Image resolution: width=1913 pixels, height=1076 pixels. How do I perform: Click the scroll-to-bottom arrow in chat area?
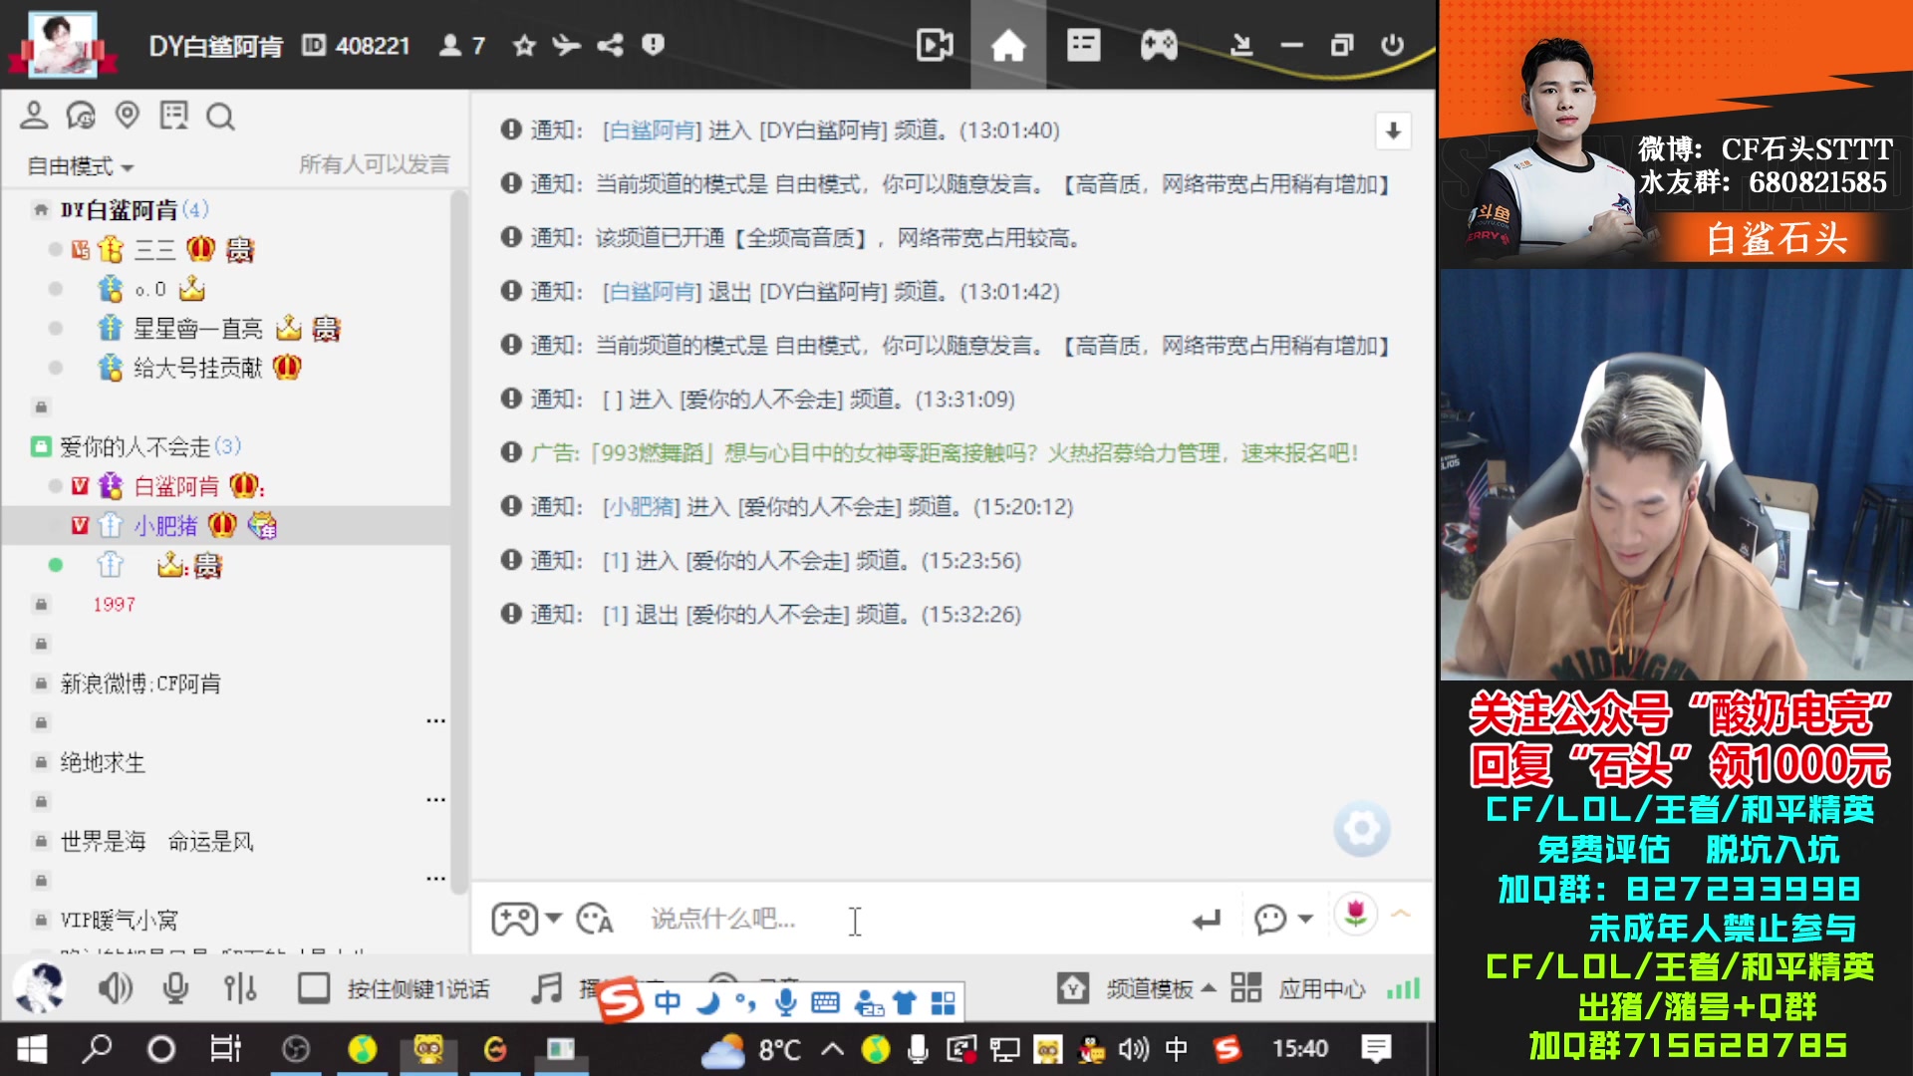(1393, 131)
